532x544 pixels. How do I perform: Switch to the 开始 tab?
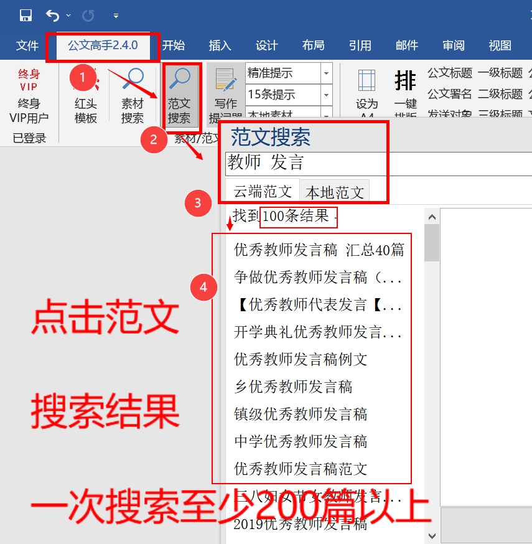174,45
